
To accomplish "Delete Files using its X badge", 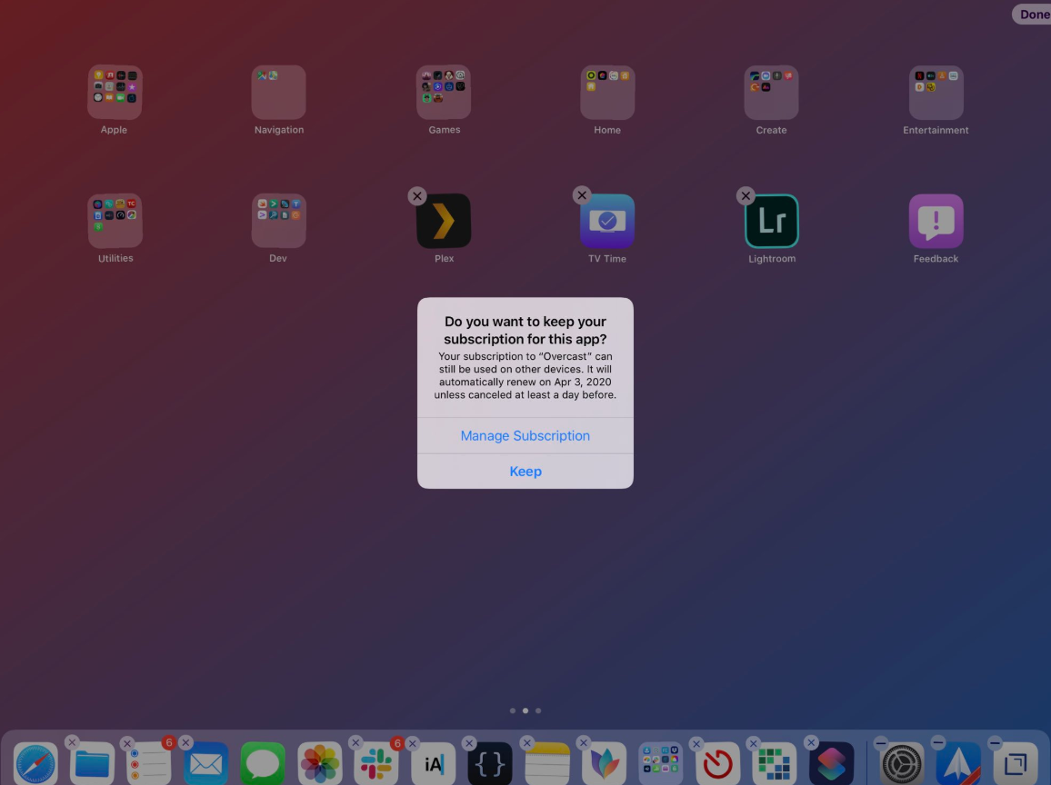I will (x=72, y=742).
